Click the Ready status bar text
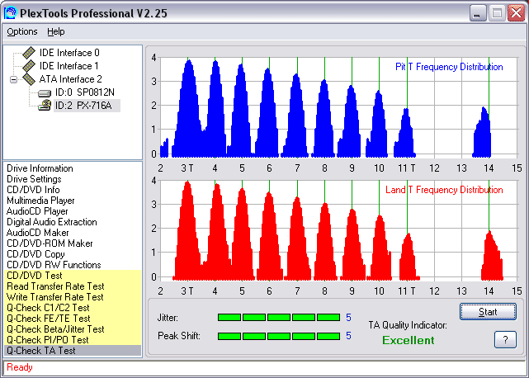This screenshot has height=378, width=529. (20, 367)
